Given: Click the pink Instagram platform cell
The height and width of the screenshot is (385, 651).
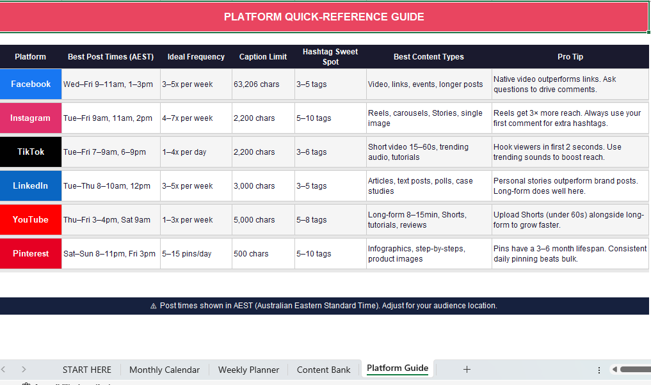Looking at the screenshot, I should tap(31, 118).
